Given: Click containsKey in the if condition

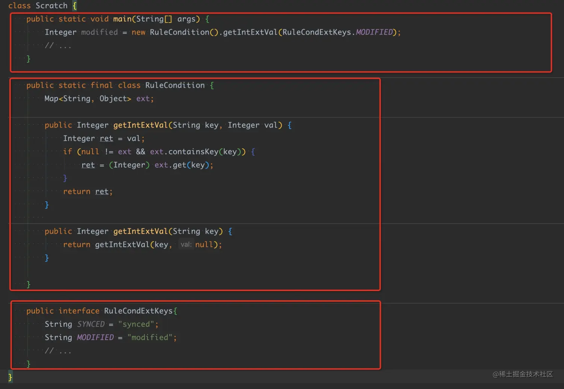Looking at the screenshot, I should click(193, 152).
